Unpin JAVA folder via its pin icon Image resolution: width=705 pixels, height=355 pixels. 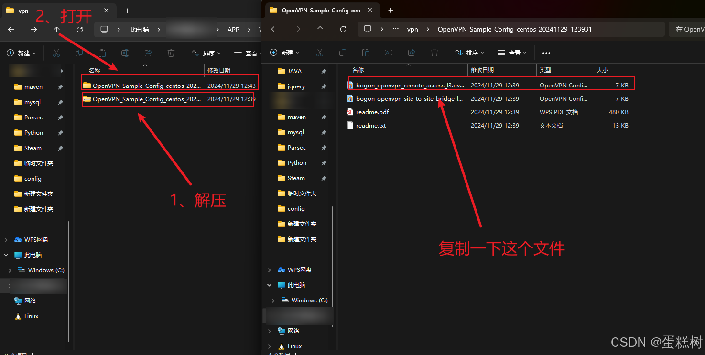324,71
